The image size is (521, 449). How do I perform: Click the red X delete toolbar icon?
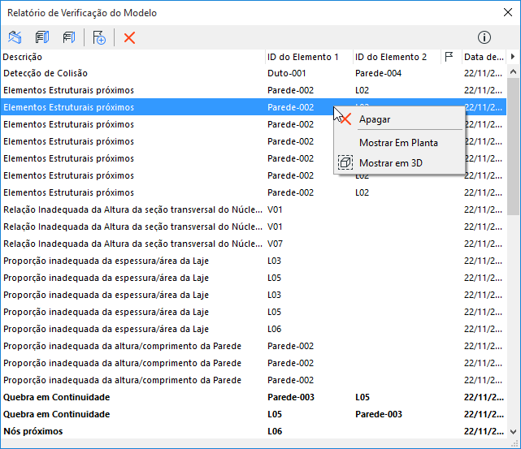coord(129,37)
